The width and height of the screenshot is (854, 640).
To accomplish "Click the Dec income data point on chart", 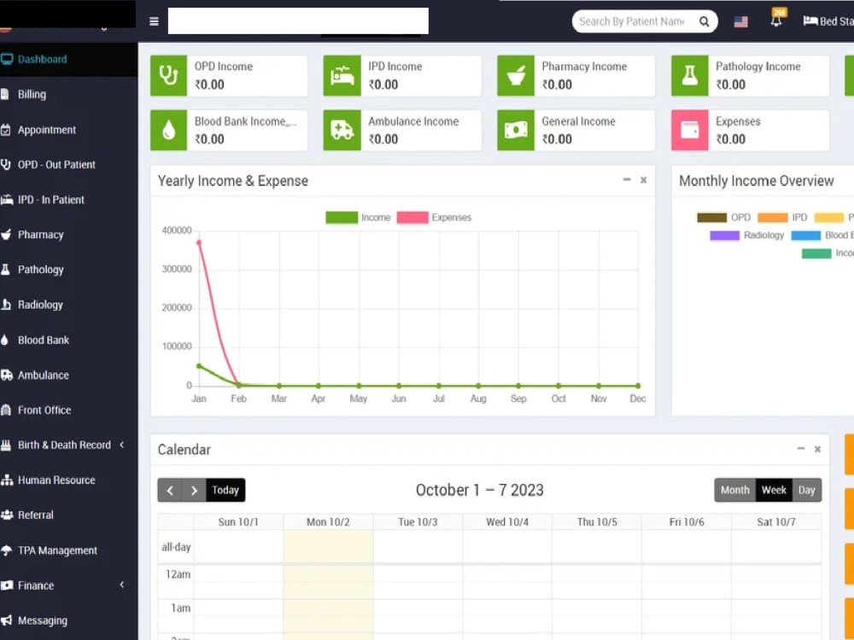I will [638, 386].
